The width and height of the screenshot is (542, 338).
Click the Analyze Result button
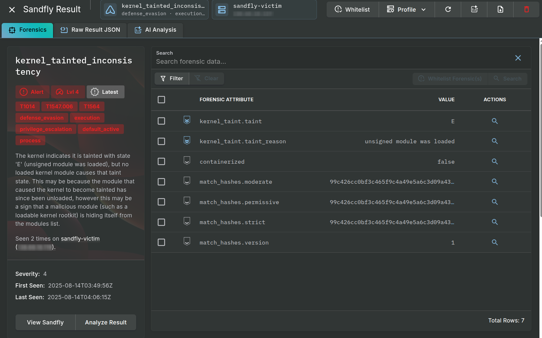[x=106, y=322]
